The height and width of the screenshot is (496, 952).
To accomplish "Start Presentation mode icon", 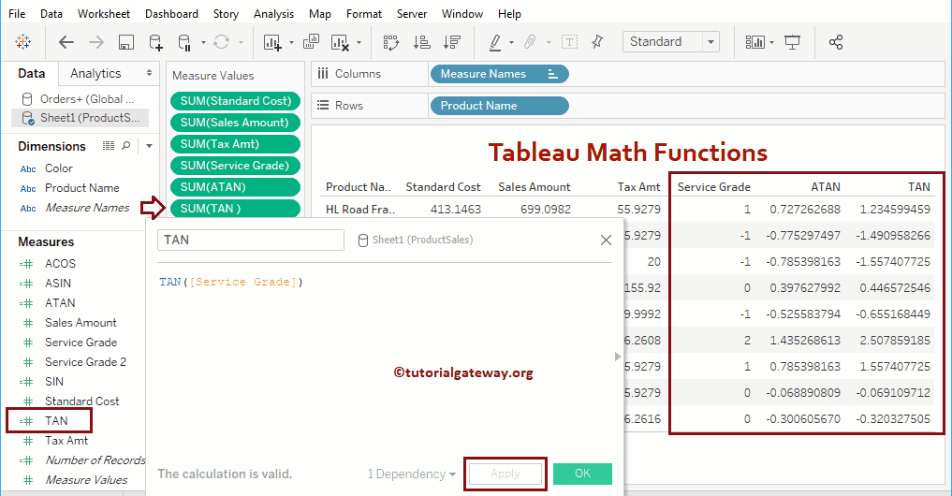I will tap(792, 42).
